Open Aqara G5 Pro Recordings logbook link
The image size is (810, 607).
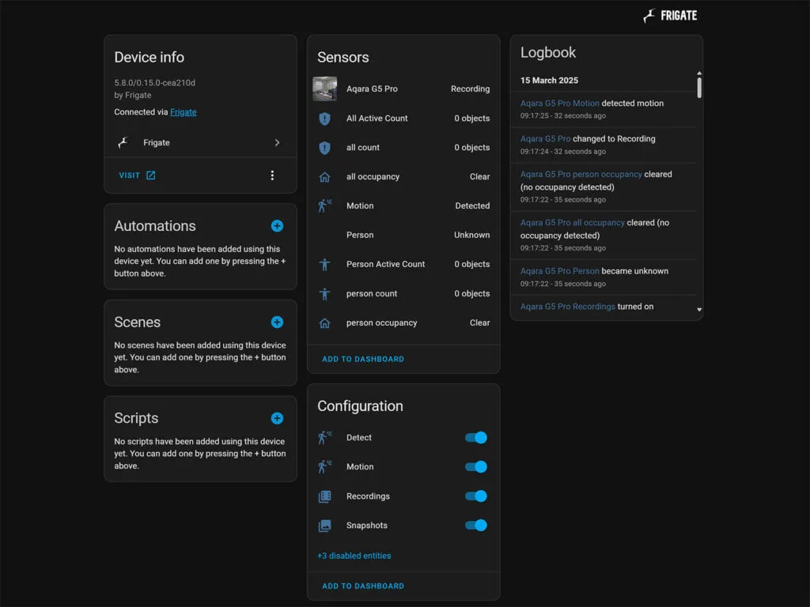pyautogui.click(x=568, y=307)
